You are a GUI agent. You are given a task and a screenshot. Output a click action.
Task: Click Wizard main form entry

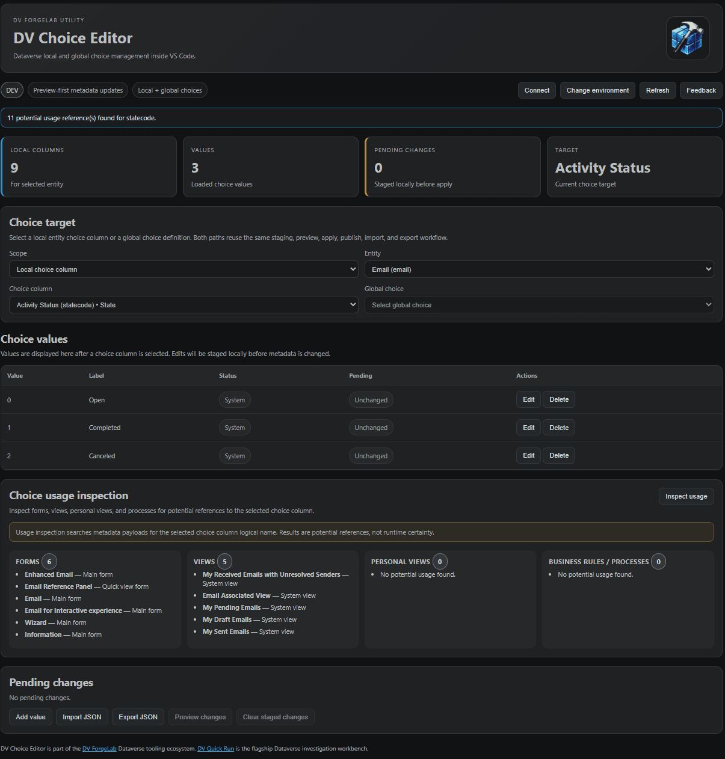(x=55, y=622)
